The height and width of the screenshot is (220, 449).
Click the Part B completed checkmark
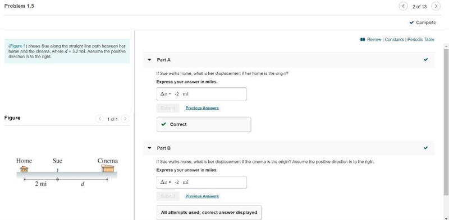click(425, 148)
